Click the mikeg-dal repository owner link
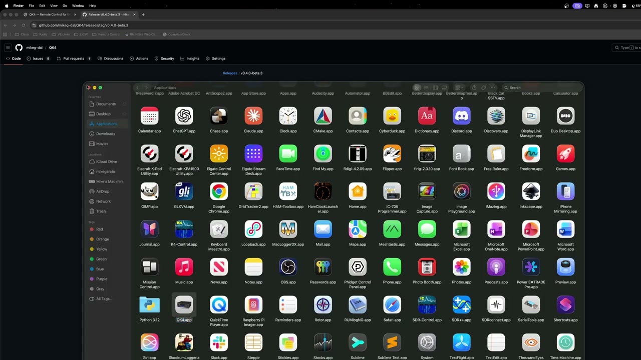 point(35,47)
